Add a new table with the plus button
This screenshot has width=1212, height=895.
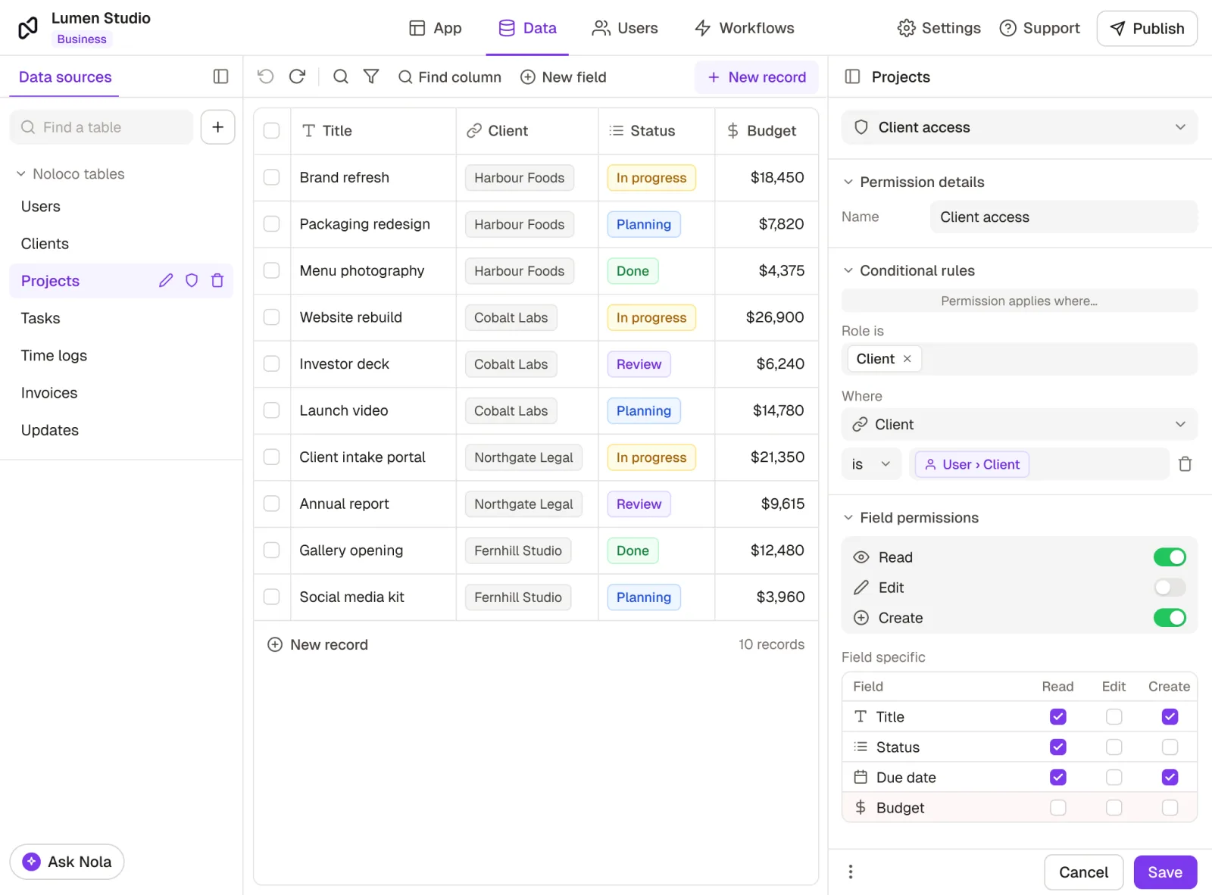[x=217, y=127]
